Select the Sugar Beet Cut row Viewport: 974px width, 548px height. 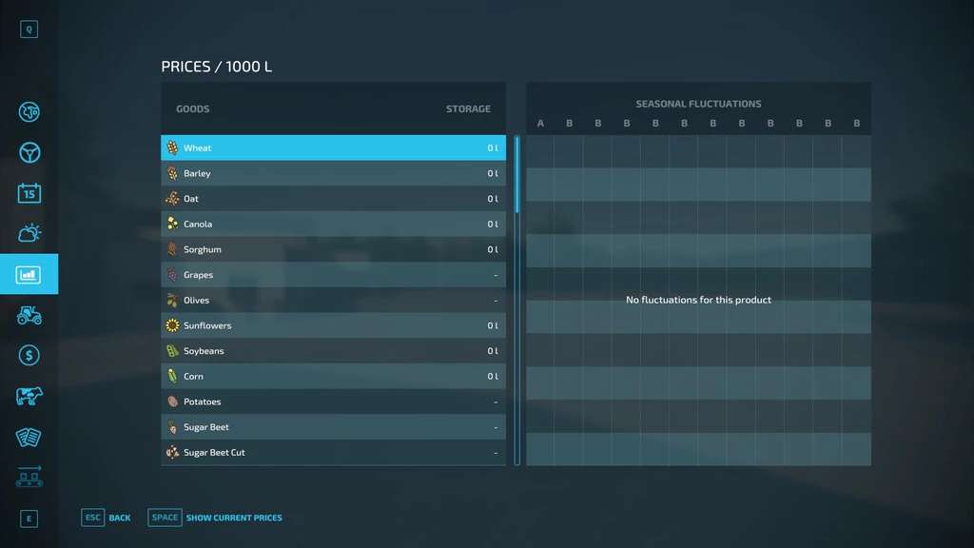click(x=333, y=453)
